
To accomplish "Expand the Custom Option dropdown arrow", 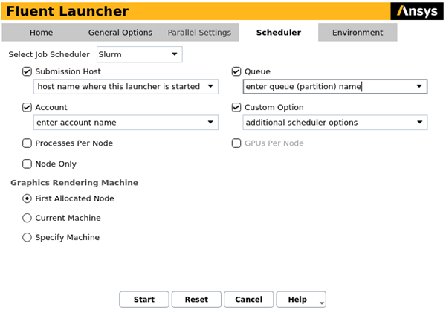I will [x=419, y=122].
